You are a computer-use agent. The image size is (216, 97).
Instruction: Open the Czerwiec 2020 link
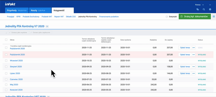click(x=16, y=79)
